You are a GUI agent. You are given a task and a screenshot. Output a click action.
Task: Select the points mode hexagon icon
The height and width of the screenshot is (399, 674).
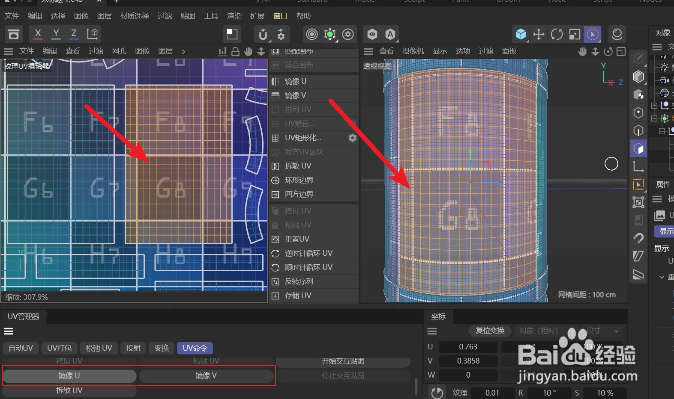(638, 112)
